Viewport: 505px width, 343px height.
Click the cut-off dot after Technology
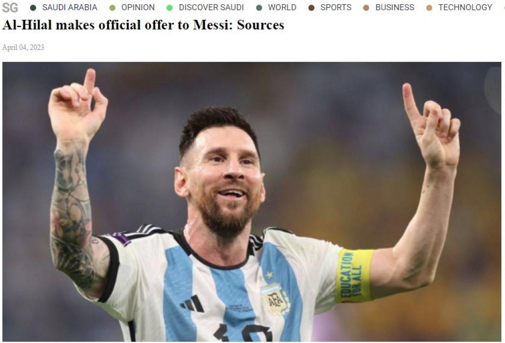coord(504,8)
